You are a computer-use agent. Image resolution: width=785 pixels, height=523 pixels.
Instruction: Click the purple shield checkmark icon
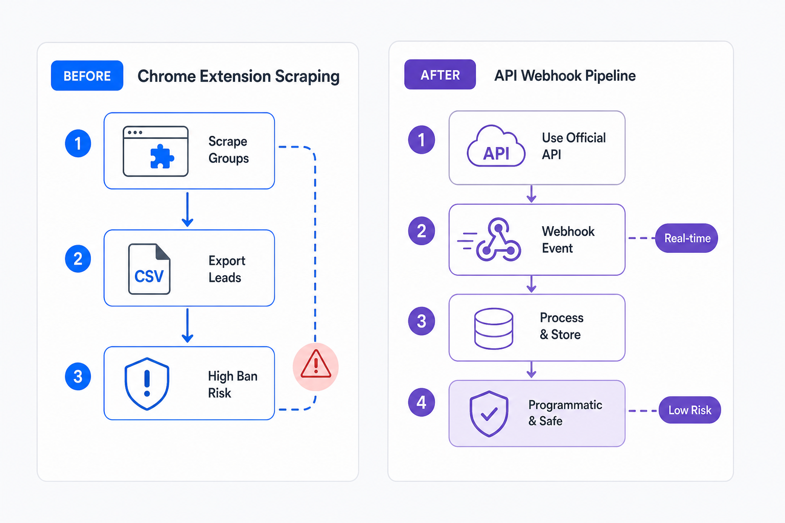489,414
